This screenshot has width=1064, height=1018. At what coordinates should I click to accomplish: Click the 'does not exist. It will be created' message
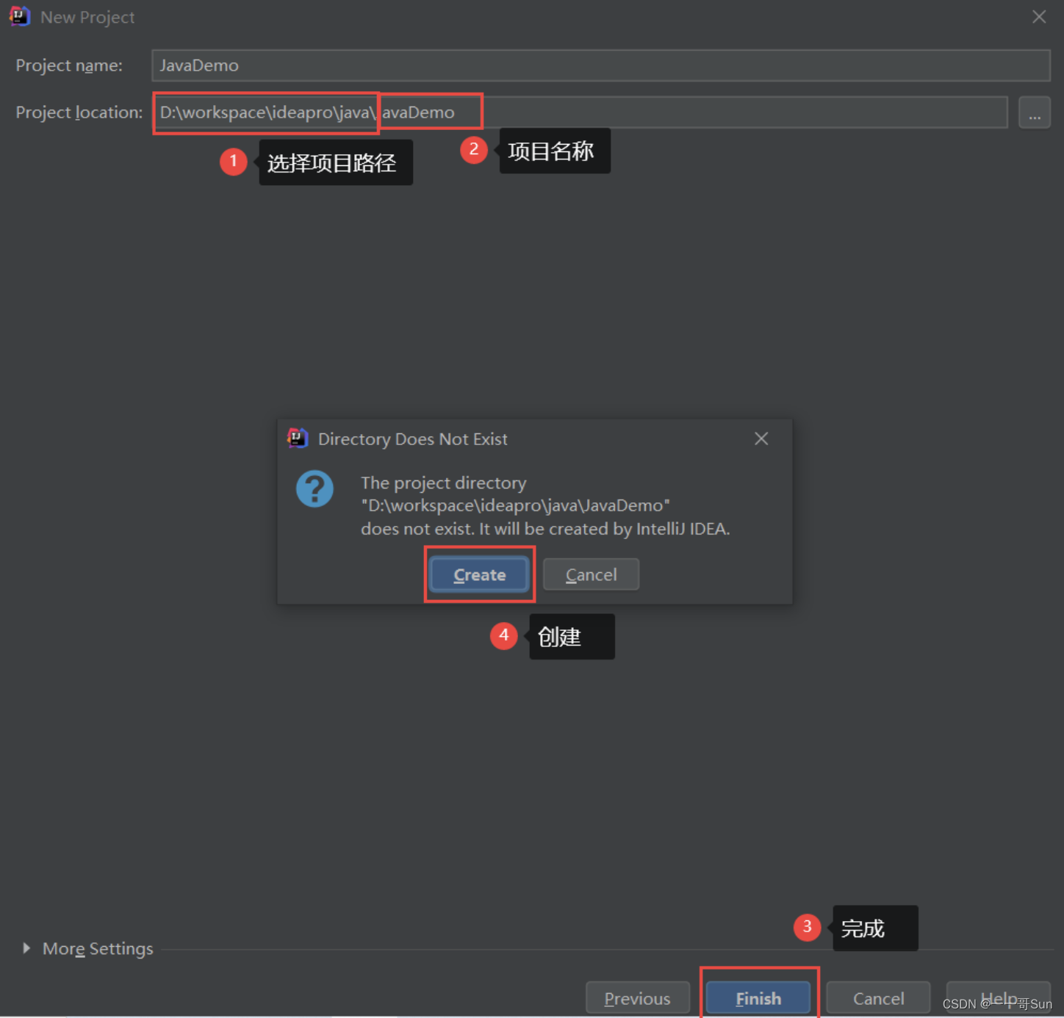pyautogui.click(x=545, y=529)
